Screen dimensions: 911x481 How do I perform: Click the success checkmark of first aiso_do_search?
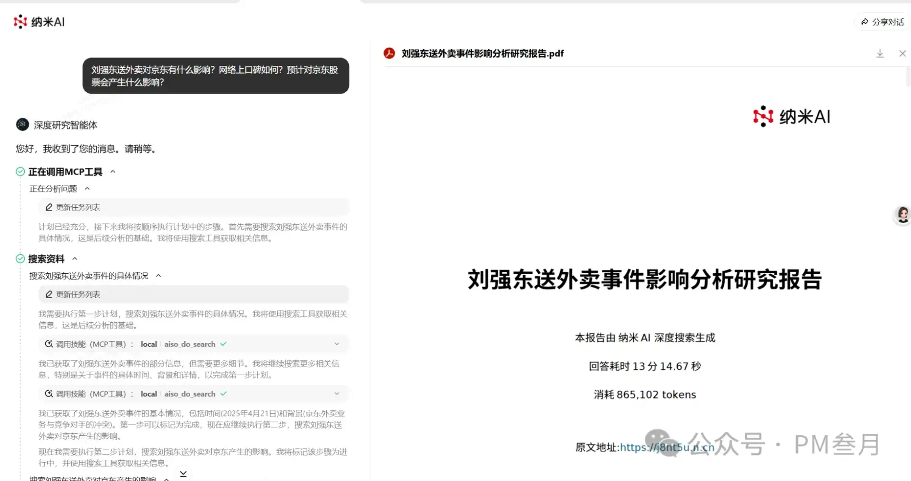[223, 344]
